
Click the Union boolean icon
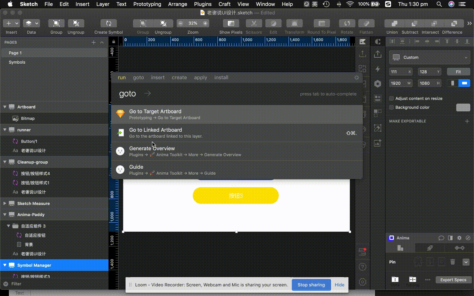[x=394, y=23]
